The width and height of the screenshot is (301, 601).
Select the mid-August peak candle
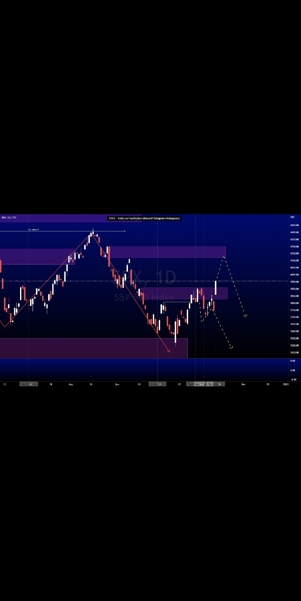point(93,233)
